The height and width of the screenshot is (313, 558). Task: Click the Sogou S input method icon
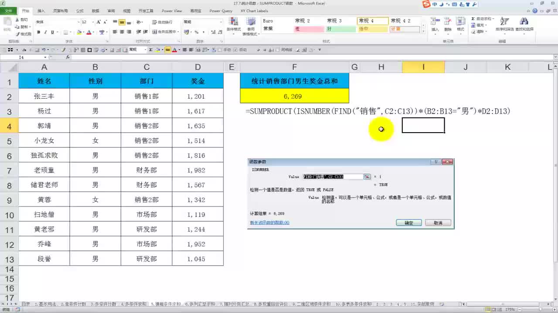[x=426, y=4]
